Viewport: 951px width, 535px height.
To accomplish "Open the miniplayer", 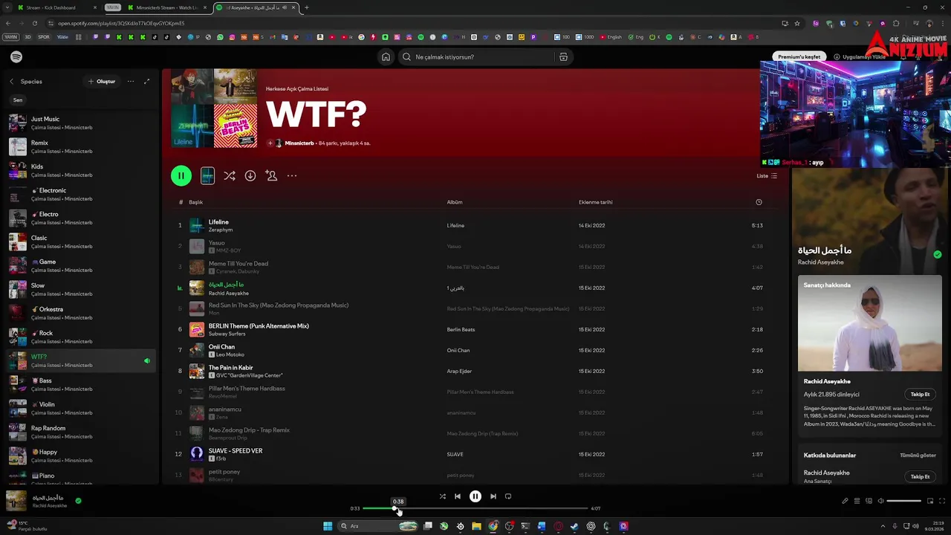I will [929, 501].
